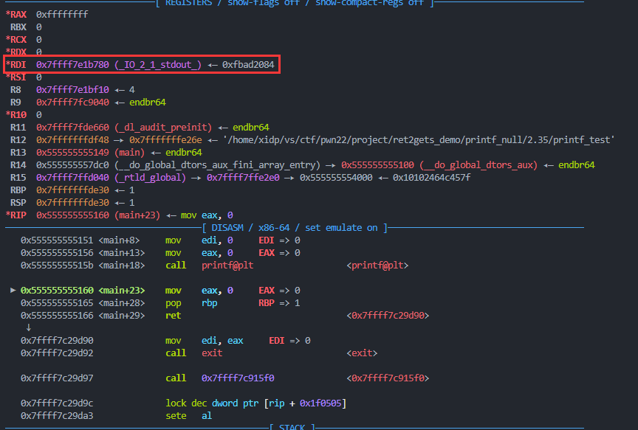Screen dimensions: 638x430
Task: Click the RSP register label
Action: click(18, 203)
